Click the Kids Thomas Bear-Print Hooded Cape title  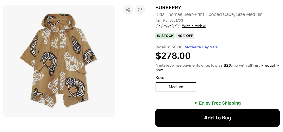[209, 14]
